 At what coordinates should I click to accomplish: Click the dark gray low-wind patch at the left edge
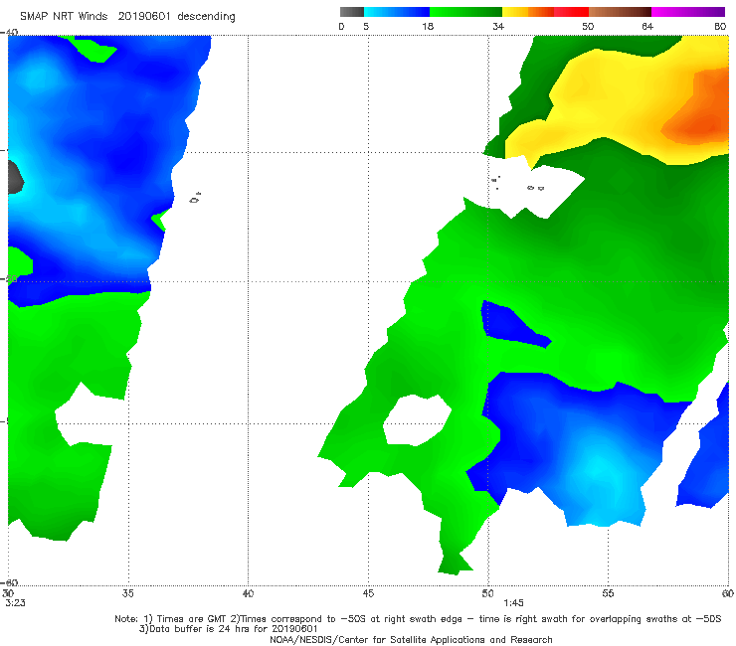tap(15, 177)
